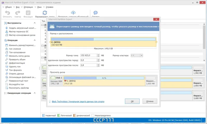Click the C: (NTFS) partition usage bar

click(103, 39)
